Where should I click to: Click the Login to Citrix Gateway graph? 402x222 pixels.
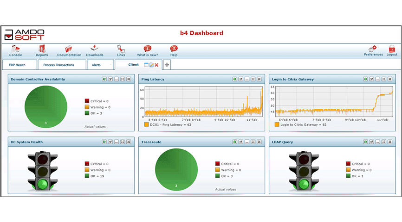[334, 102]
